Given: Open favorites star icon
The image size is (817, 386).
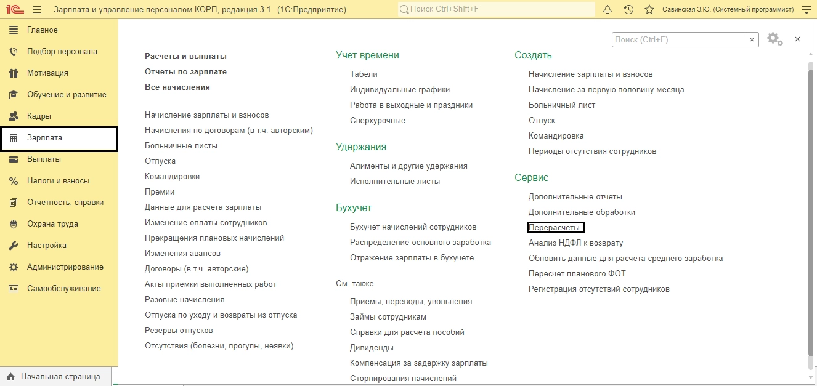Looking at the screenshot, I should click(x=649, y=10).
